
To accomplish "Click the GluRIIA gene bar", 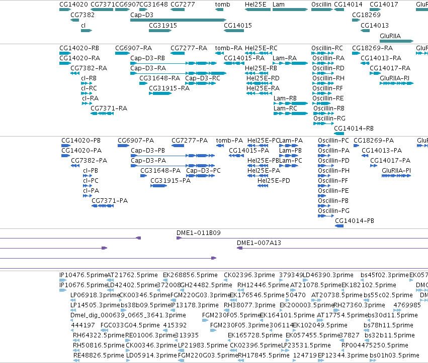I will tap(397, 41).
